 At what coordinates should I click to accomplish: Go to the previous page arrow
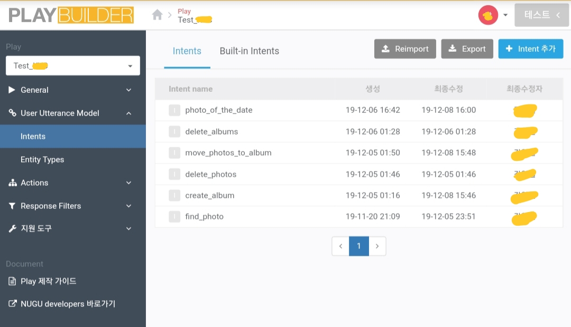(x=340, y=246)
